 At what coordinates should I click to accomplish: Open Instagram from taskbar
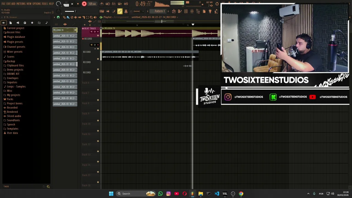coord(168,194)
